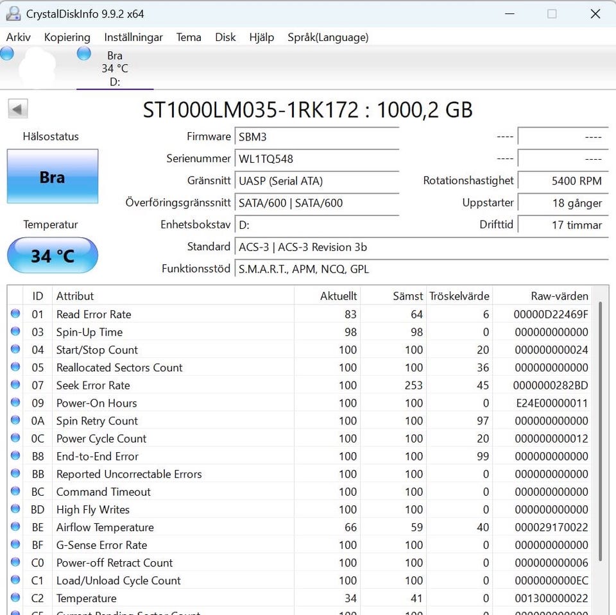This screenshot has width=616, height=615.
Task: Click status orb for End-to-End Error
Action: point(15,455)
